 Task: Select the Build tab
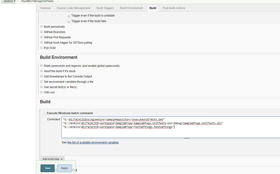coord(153,8)
